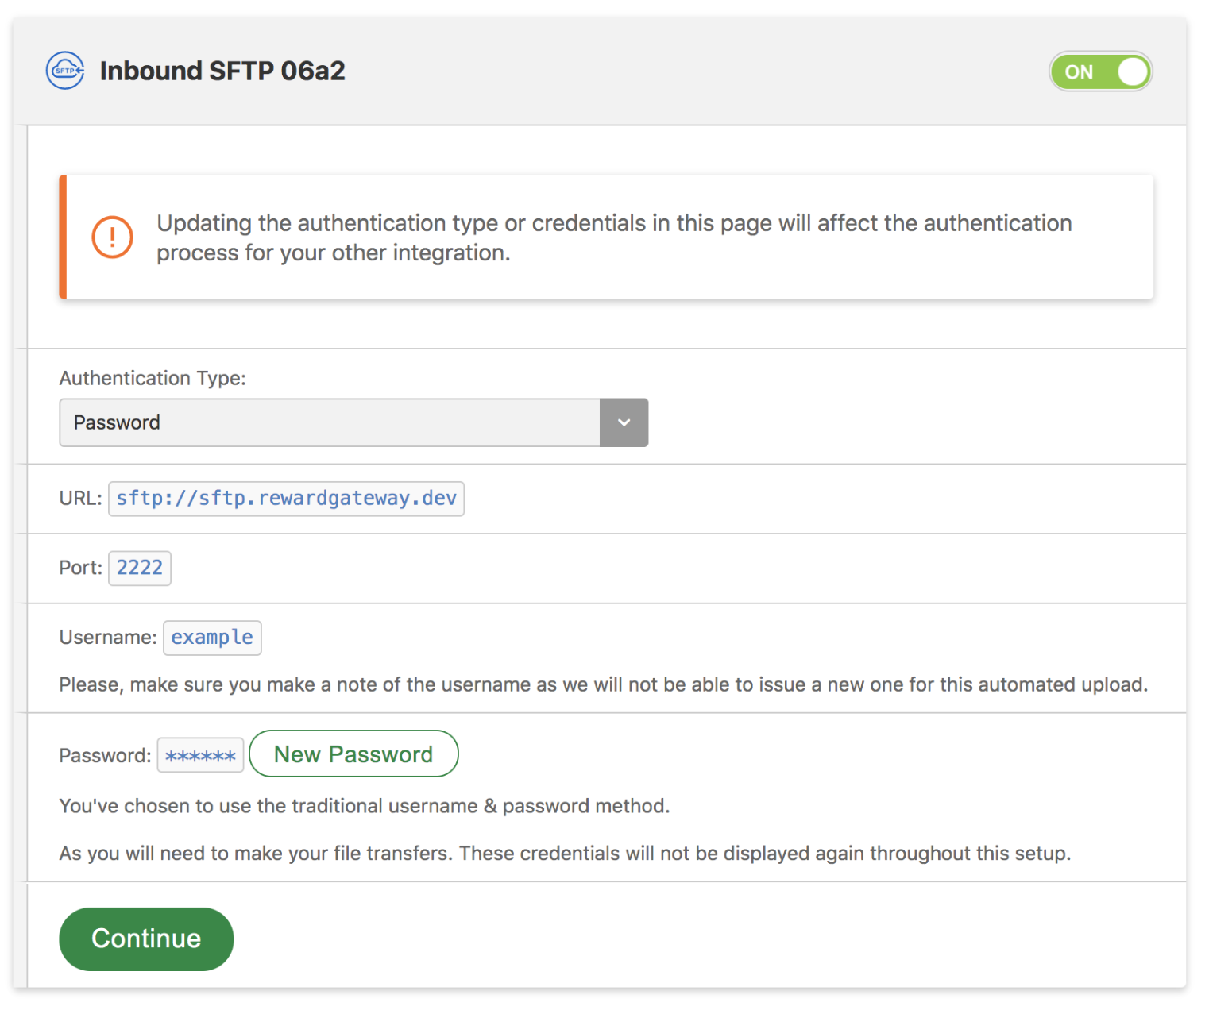
Task: Click the SFTP cloud icon
Action: coord(65,71)
